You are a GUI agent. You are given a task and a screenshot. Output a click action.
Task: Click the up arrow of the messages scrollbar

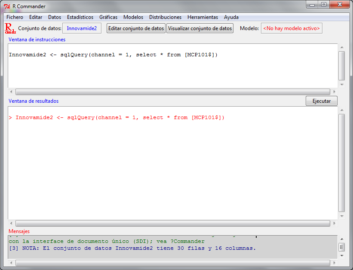[341, 239]
